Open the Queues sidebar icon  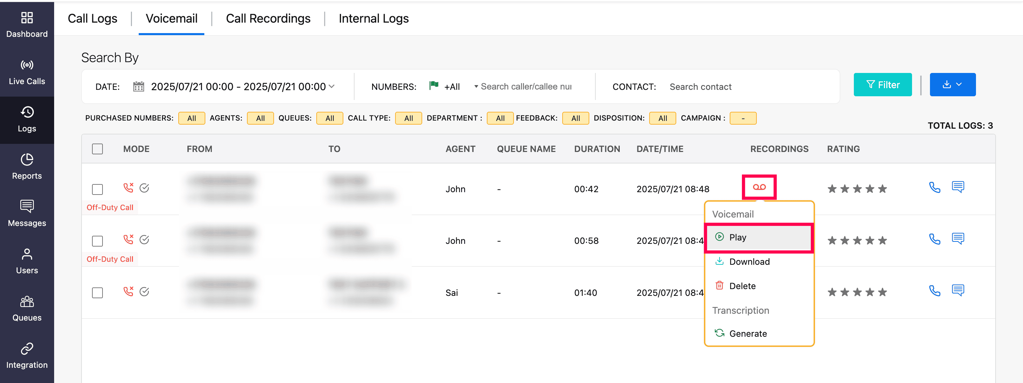tap(27, 301)
